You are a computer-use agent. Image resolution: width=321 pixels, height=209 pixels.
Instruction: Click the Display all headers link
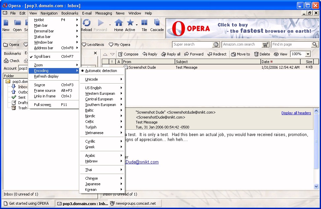point(296,113)
